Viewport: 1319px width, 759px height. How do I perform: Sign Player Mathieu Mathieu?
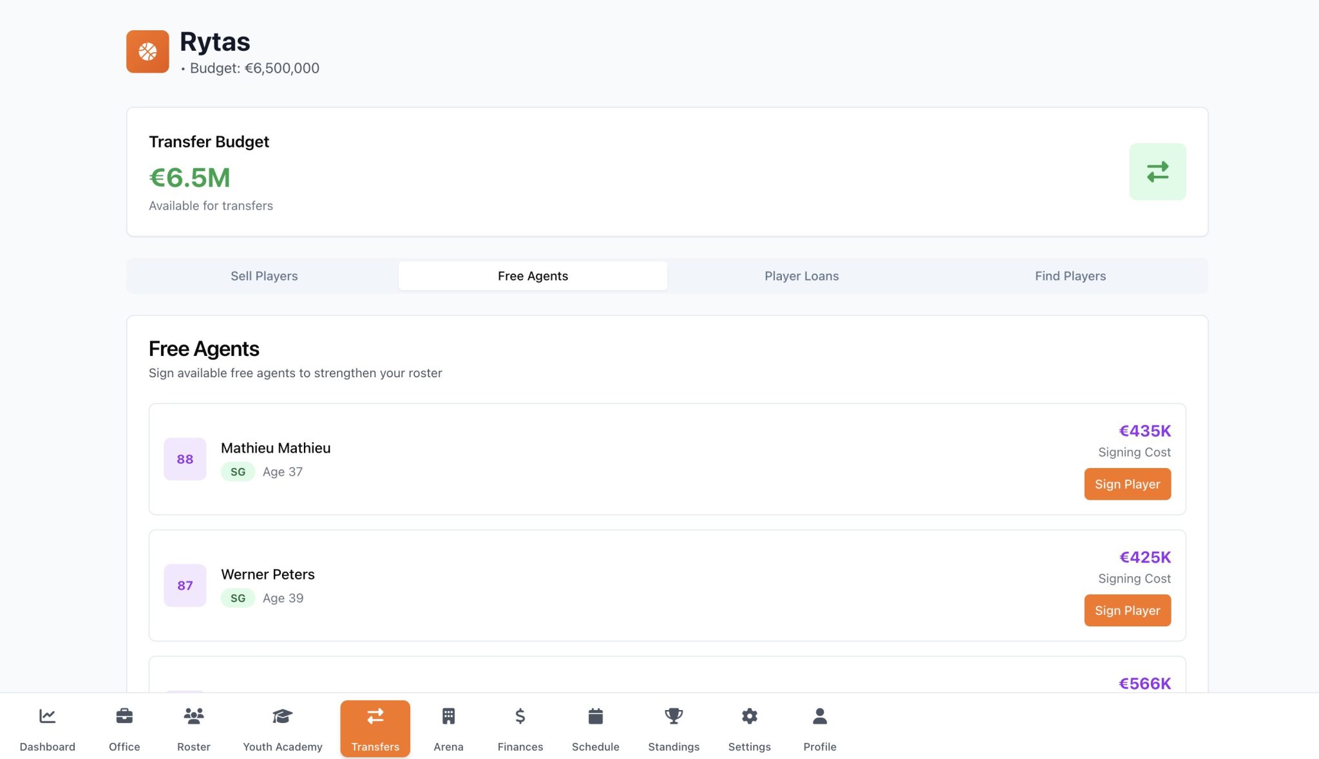pyautogui.click(x=1127, y=484)
